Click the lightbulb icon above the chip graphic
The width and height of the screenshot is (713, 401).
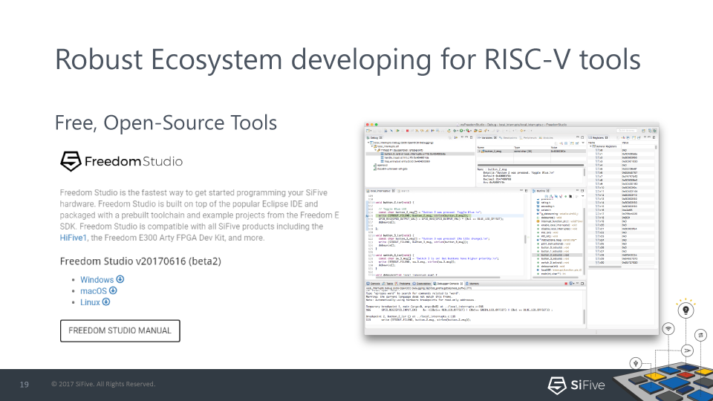pyautogui.click(x=684, y=310)
